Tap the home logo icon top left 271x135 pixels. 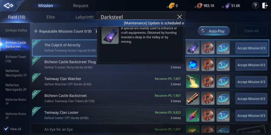pyautogui.click(x=8, y=6)
